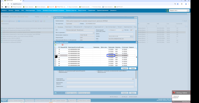199x103 pixels.
Task: Reload the page with browser refresh icon
Action: click(8, 4)
